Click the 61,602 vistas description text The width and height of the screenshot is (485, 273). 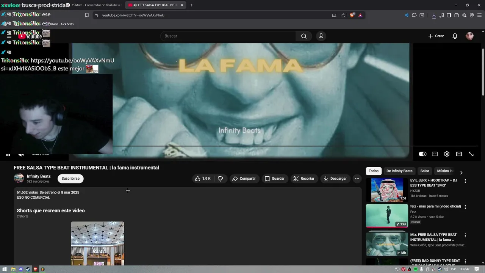click(27, 192)
